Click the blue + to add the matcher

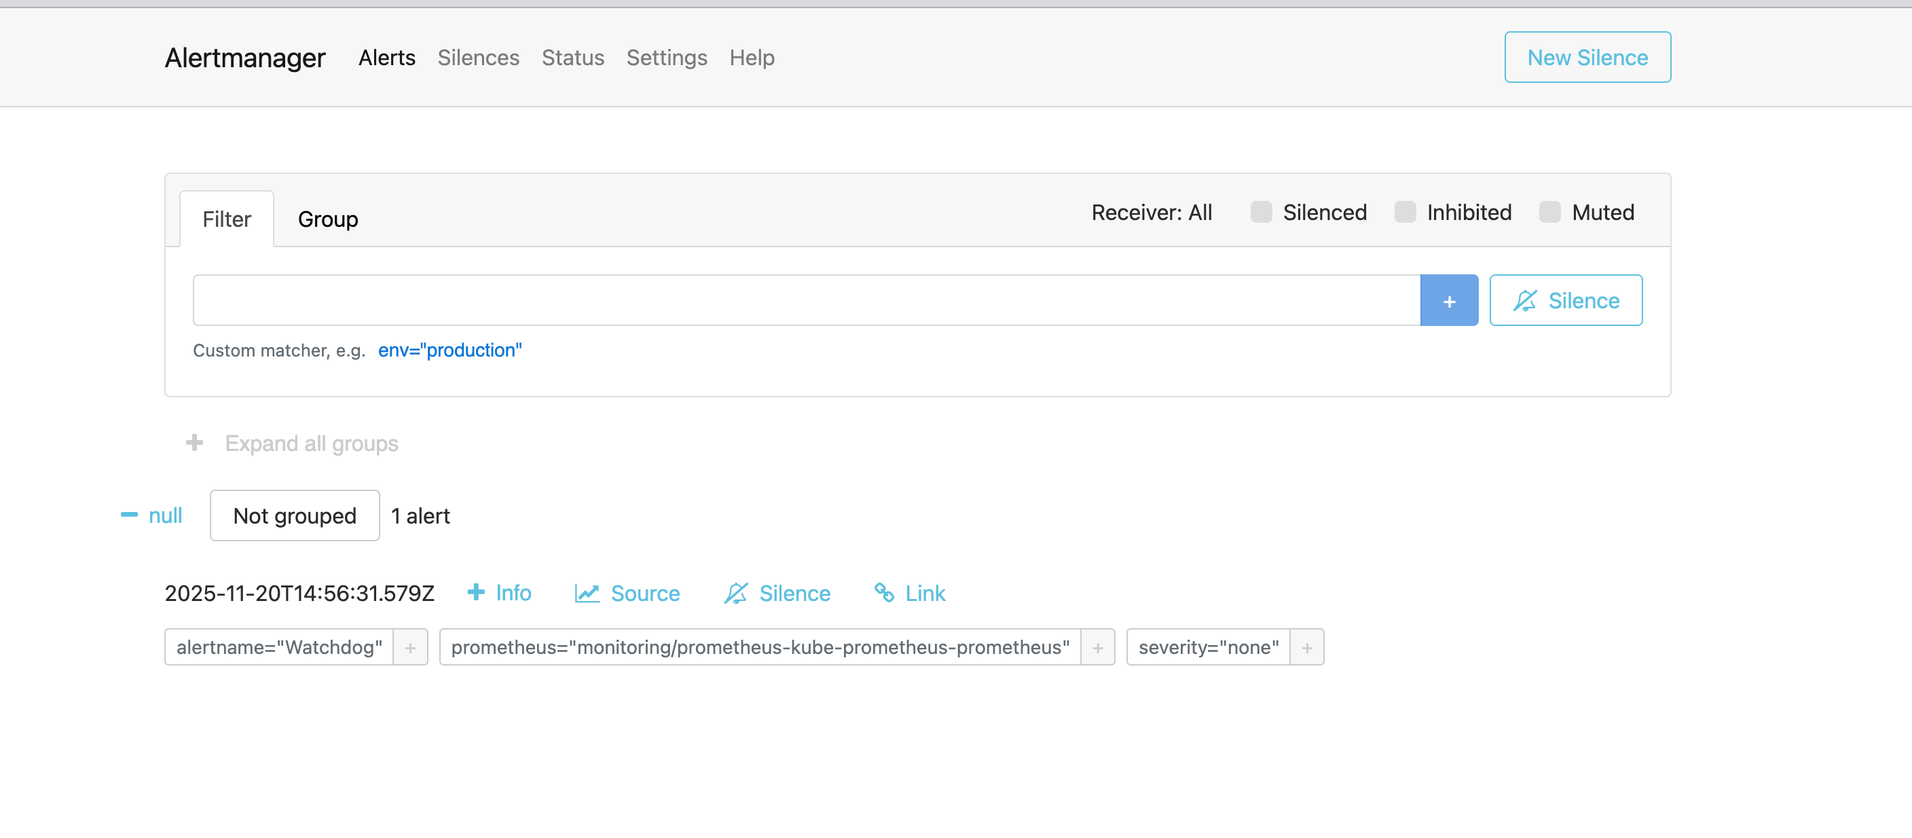point(1448,300)
